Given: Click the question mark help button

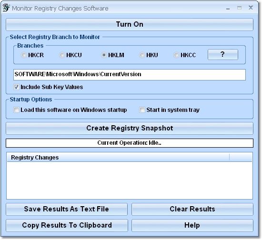Looking at the screenshot, I should point(223,54).
